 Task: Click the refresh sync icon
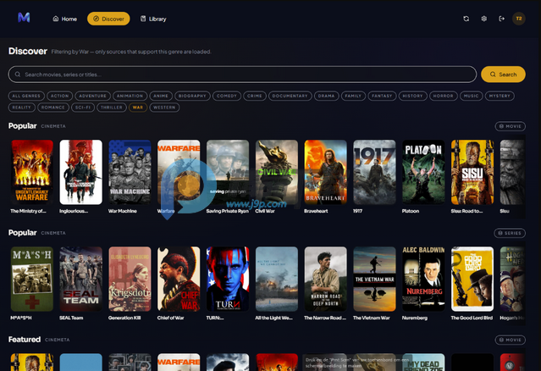point(466,19)
